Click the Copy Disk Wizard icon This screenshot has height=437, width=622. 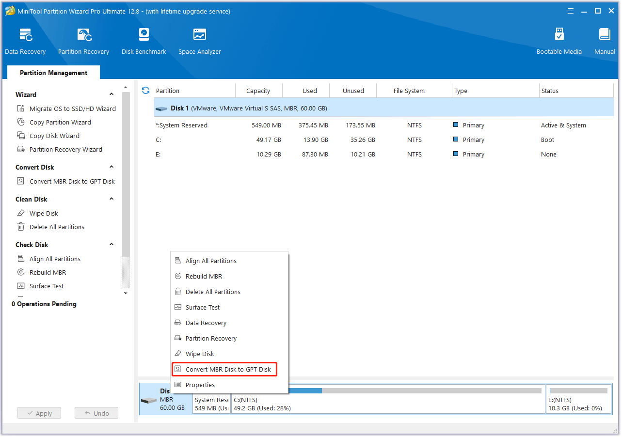click(x=21, y=136)
